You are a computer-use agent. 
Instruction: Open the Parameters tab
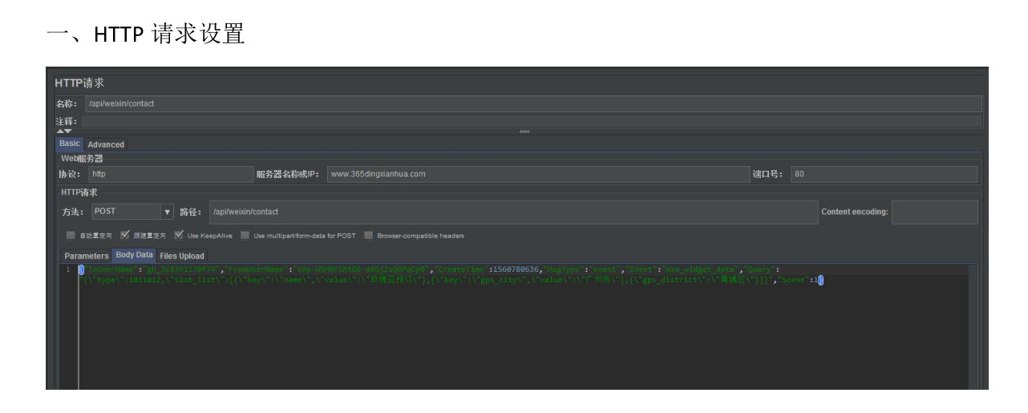pos(87,256)
